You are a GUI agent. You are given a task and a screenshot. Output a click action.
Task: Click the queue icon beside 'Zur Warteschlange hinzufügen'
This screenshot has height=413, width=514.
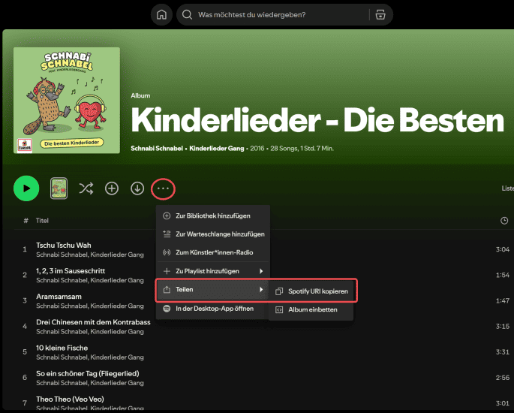click(167, 234)
